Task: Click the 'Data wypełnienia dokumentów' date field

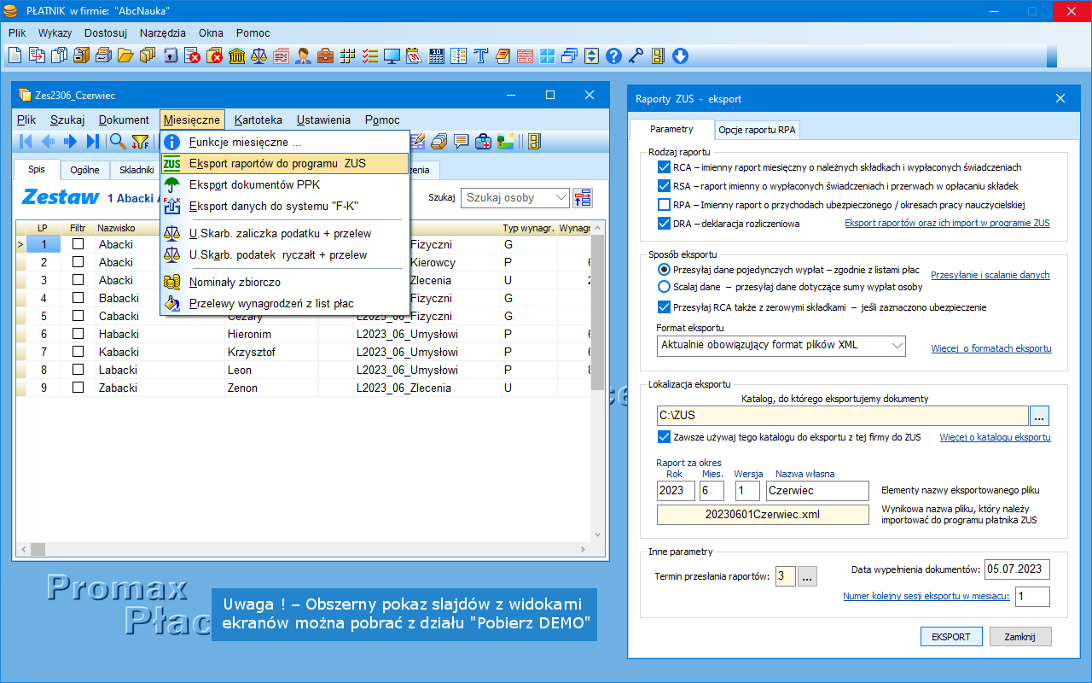Action: pos(1017,569)
